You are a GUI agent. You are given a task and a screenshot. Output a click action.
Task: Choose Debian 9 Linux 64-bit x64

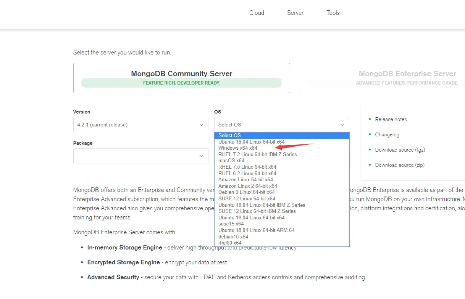282,192
